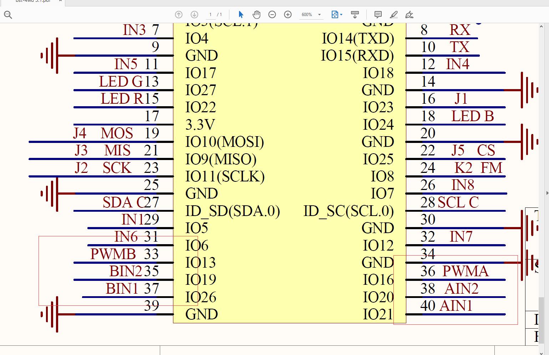Click the BIN1 label at pin 37
The height and width of the screenshot is (355, 549).
(x=122, y=289)
